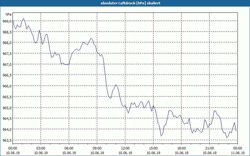This screenshot has width=250, height=156.
Task: Click the curve's sharp dip just before 16:00
Action: pos(161,136)
